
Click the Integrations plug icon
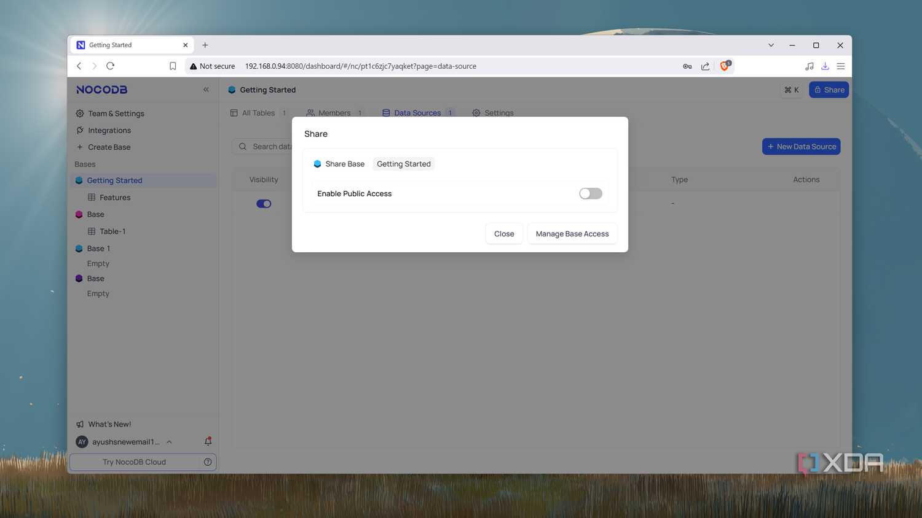[x=80, y=130]
